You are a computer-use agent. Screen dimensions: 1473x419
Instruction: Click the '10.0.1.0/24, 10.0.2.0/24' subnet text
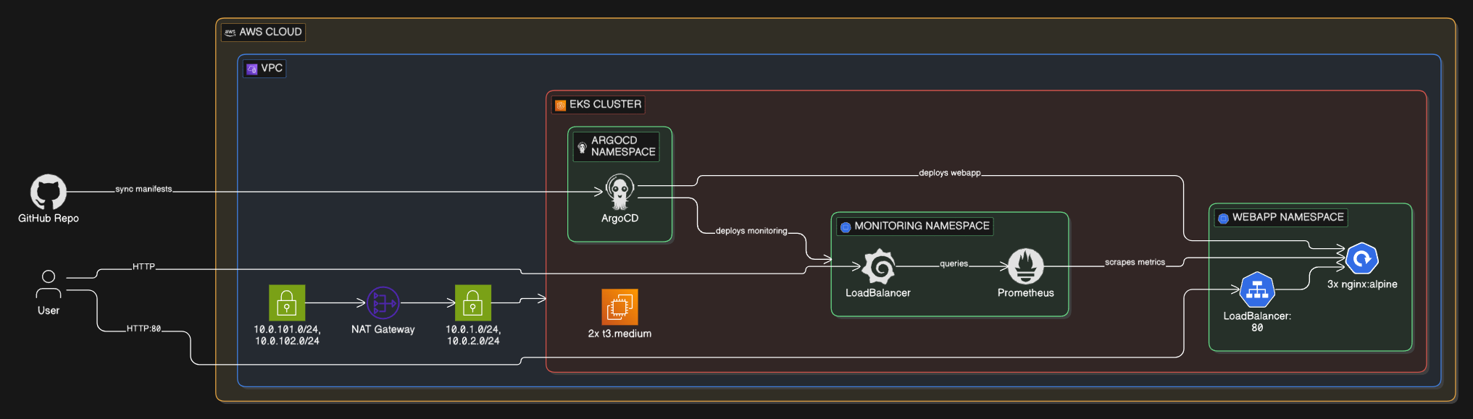473,335
